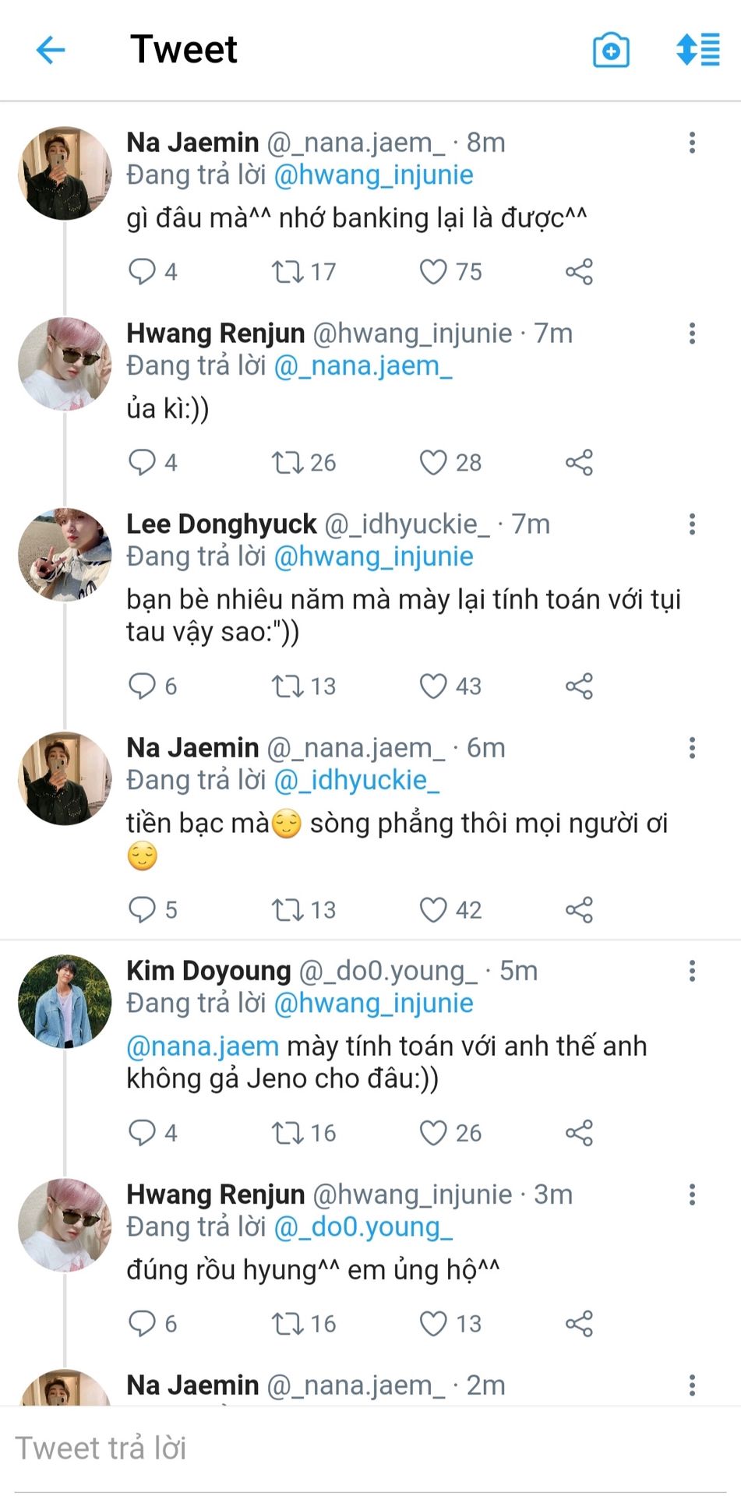Like Na Jaemin's banking tweet with 75 likes

(433, 272)
